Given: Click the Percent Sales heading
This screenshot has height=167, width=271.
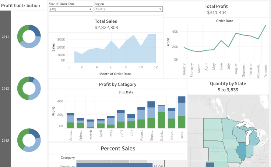Looking at the screenshot, I should (x=118, y=149).
